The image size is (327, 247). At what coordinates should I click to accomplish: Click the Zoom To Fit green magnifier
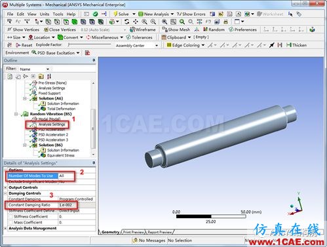pyautogui.click(x=182, y=22)
